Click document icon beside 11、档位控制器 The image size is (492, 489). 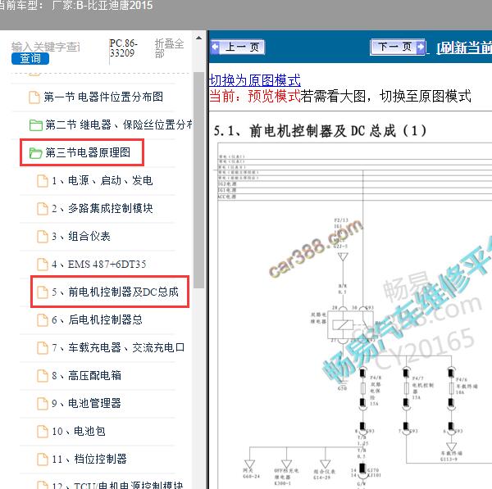click(x=43, y=460)
